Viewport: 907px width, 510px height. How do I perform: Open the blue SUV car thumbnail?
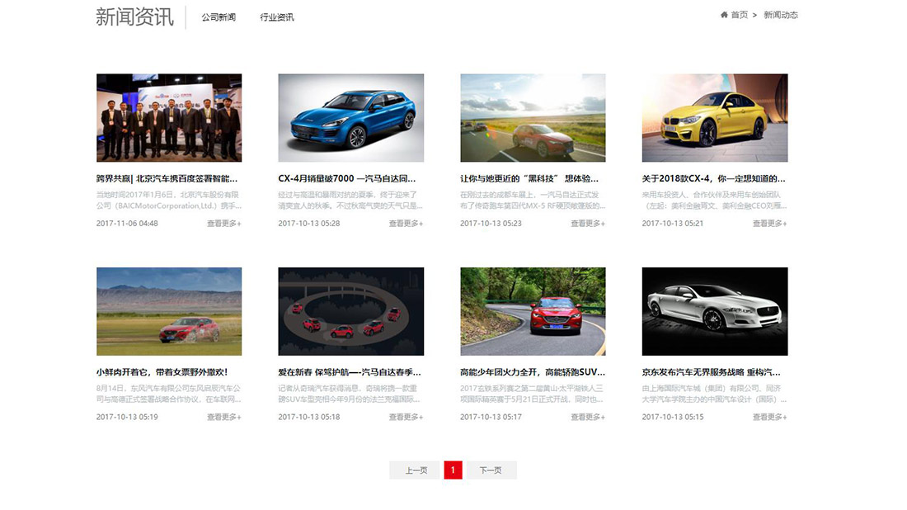click(x=351, y=118)
